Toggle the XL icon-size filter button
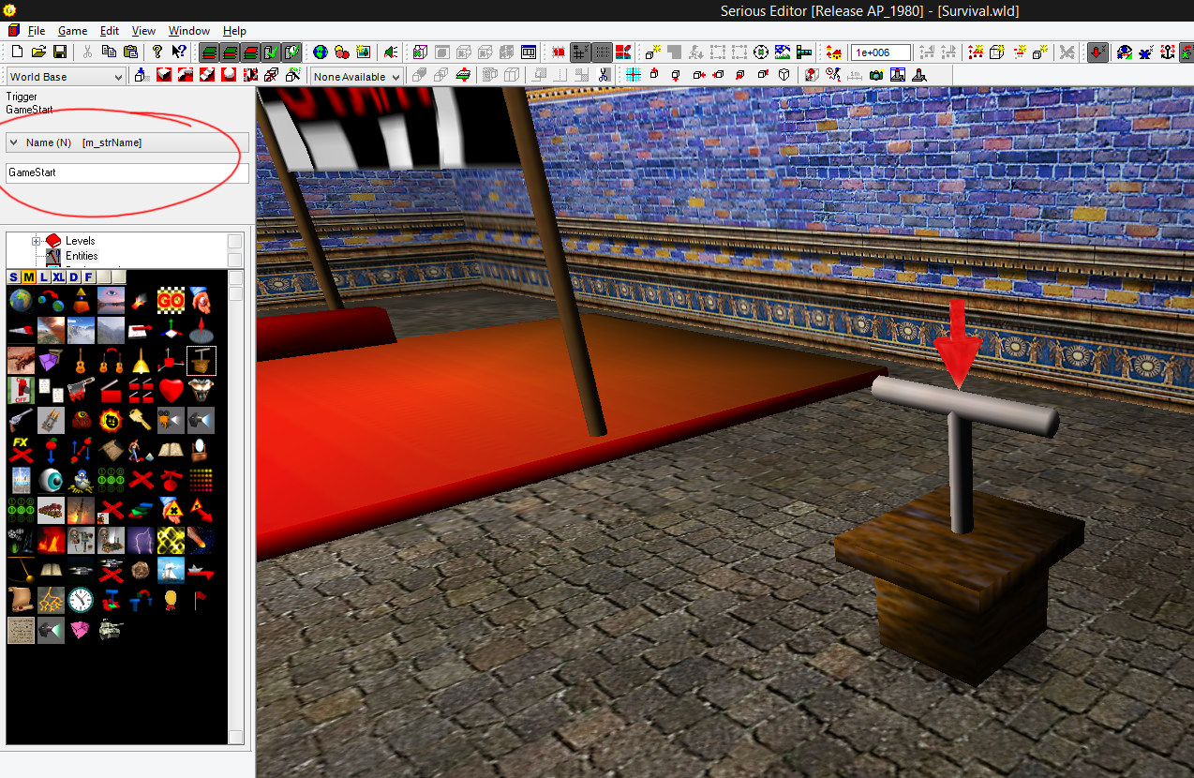This screenshot has height=778, width=1194. 58,277
